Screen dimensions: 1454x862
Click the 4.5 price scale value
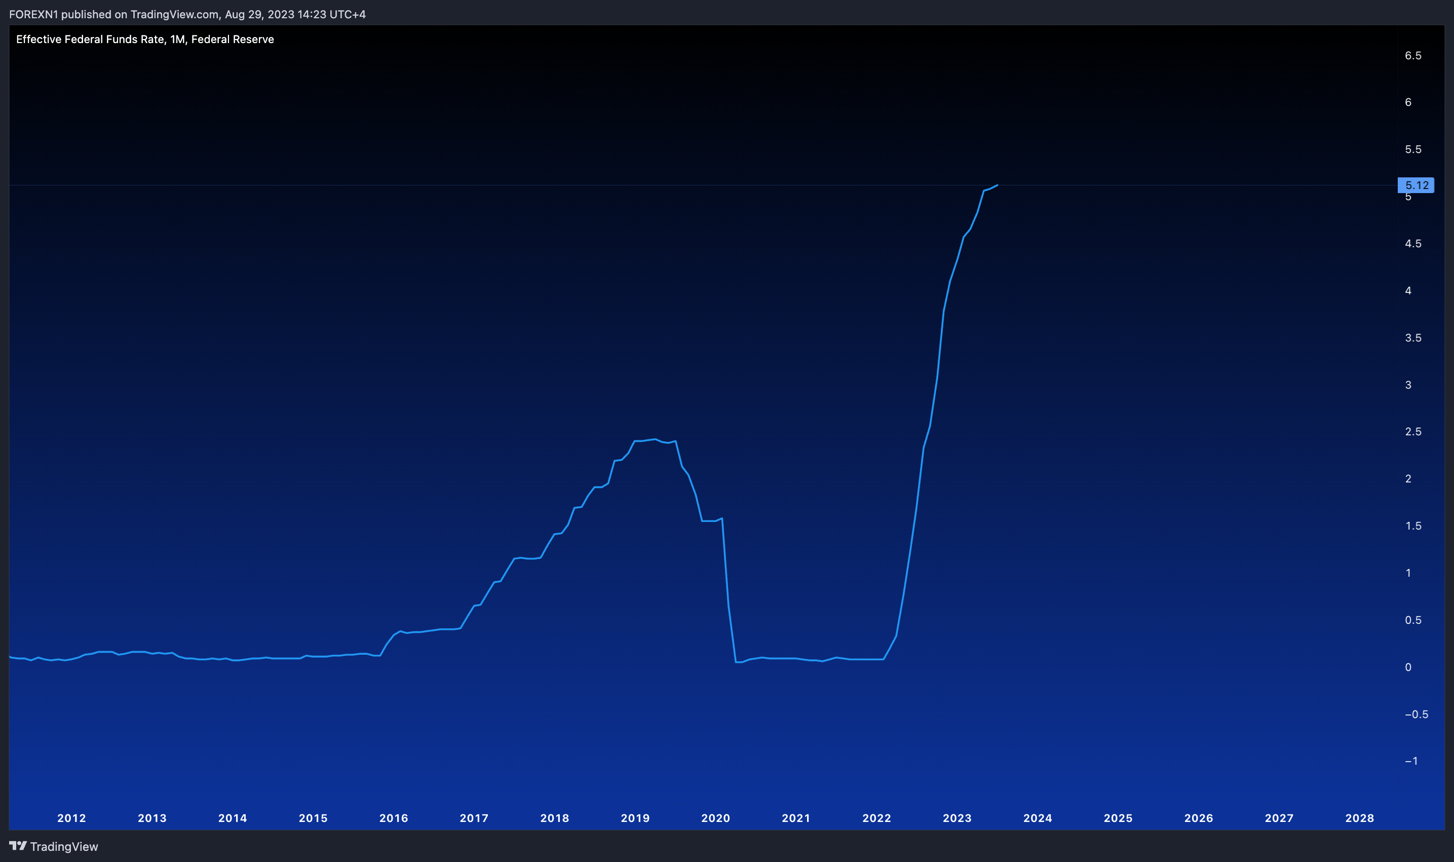tap(1413, 243)
